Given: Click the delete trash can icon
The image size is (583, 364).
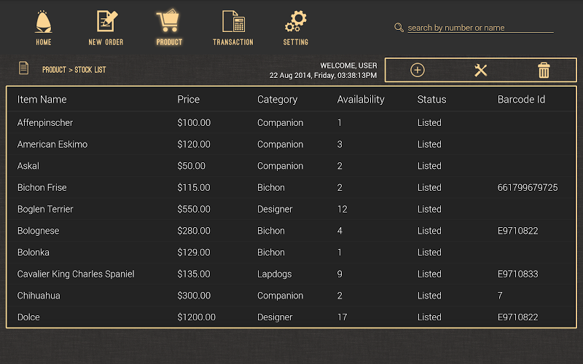Looking at the screenshot, I should pos(544,71).
